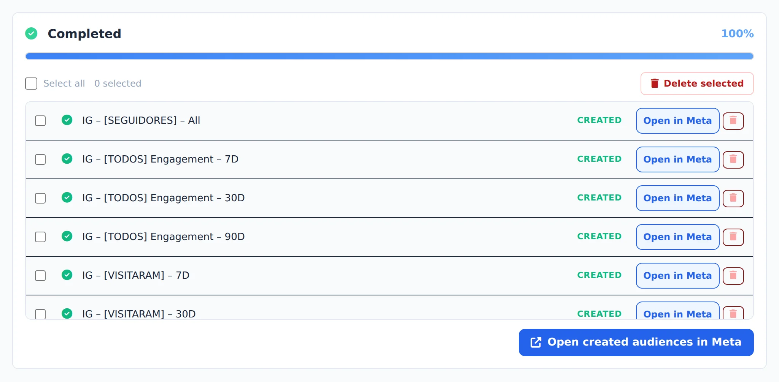Click Delete selected button
This screenshot has width=779, height=382.
(697, 84)
